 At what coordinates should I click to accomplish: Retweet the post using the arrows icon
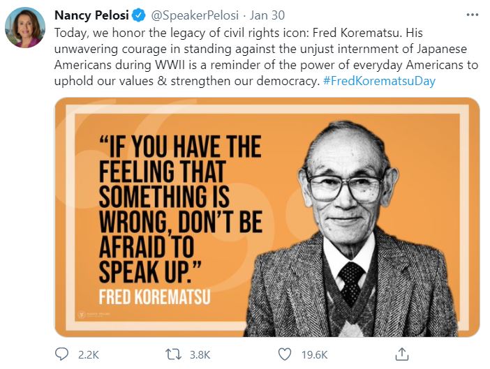(x=173, y=354)
